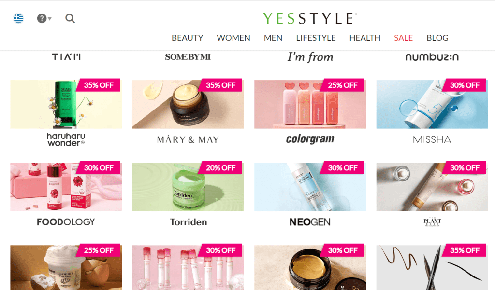Click the I'm from brand logo
Image resolution: width=495 pixels, height=290 pixels.
[310, 57]
